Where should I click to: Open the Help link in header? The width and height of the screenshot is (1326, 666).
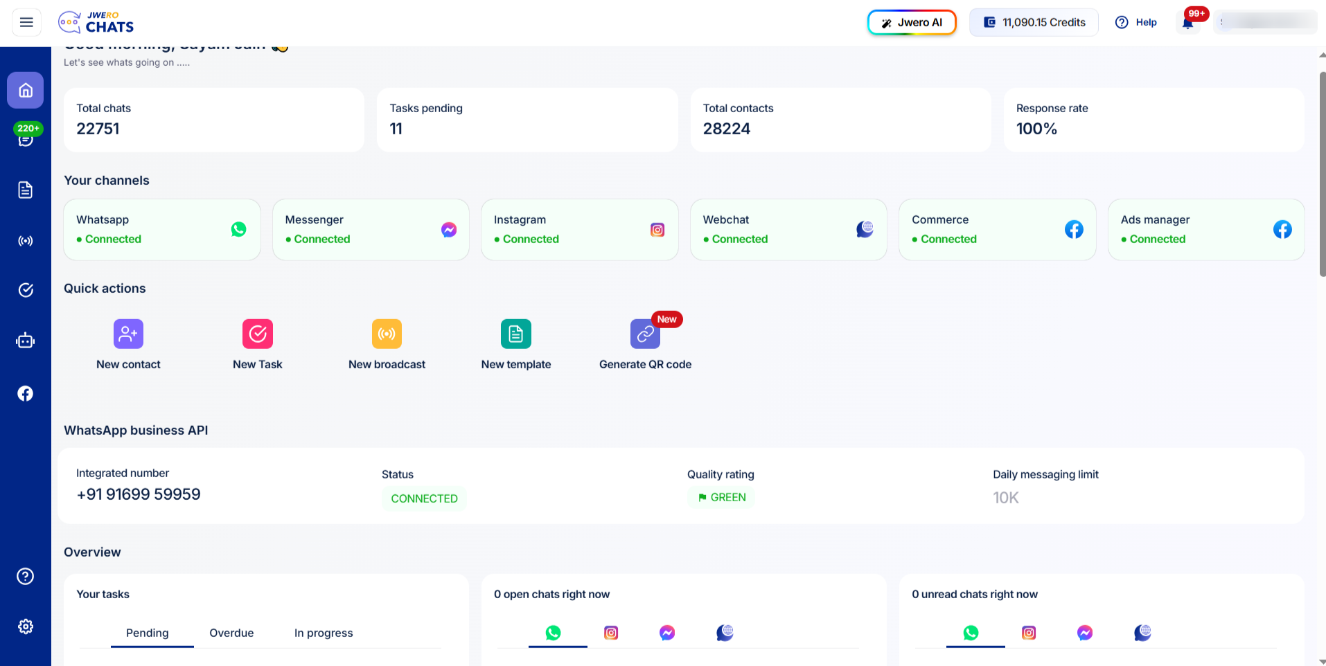(x=1136, y=22)
